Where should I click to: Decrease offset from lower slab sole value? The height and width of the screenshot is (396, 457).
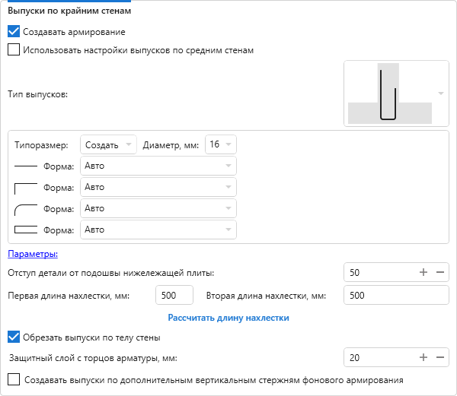[x=440, y=272]
